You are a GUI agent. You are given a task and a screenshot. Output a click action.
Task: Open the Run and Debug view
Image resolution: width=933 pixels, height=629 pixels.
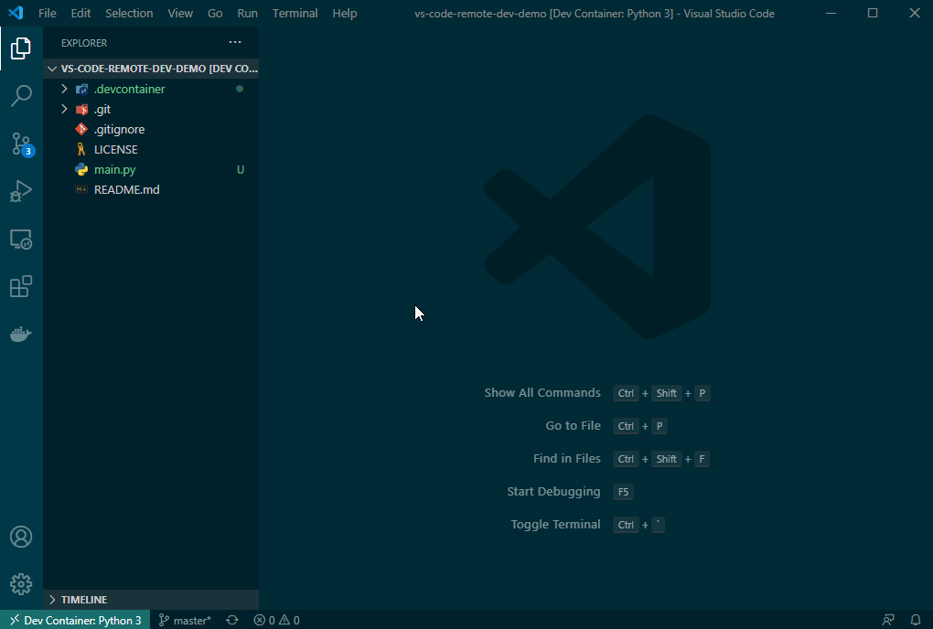click(21, 191)
